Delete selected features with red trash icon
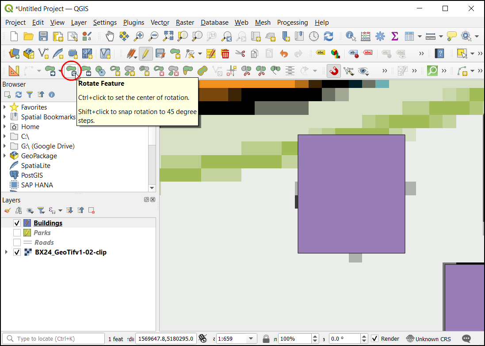This screenshot has width=485, height=346. click(x=225, y=54)
